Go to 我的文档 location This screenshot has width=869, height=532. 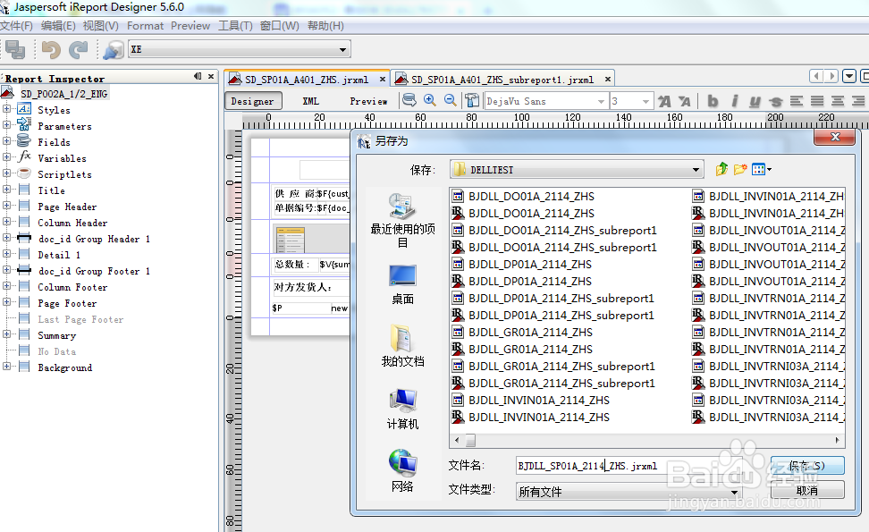click(402, 346)
